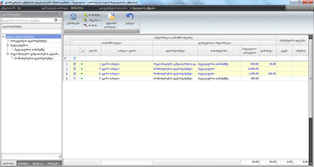314x167 pixels.
Task: Click the filter funnel icon in department search
Action: 56,21
